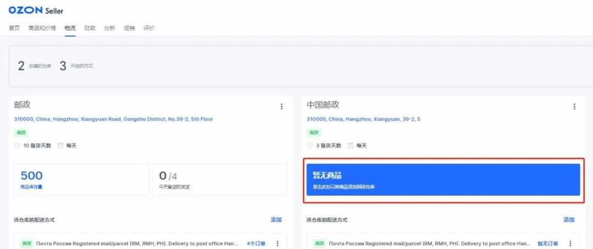The image size is (593, 249).
Task: Go to the 分析 tab
Action: (x=110, y=28)
